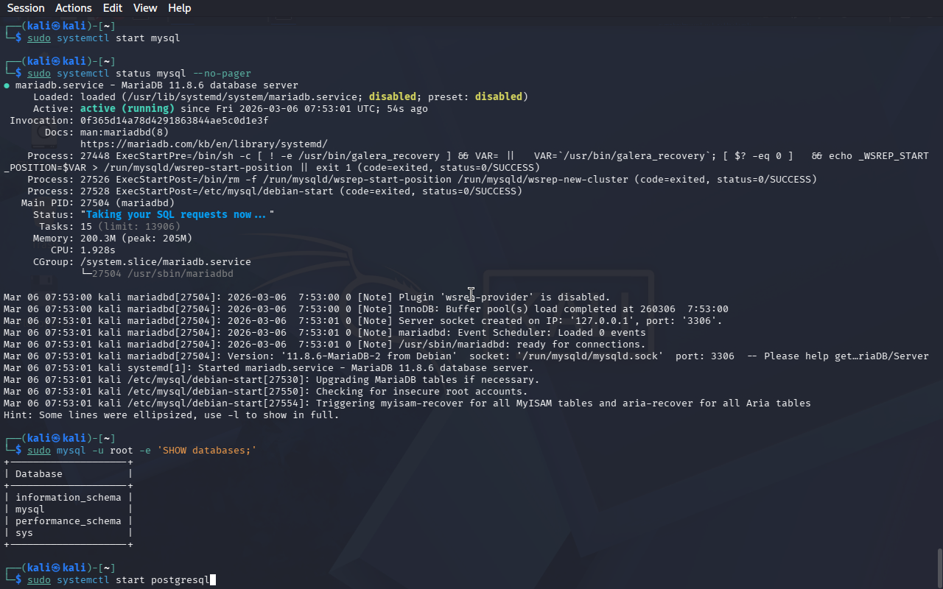Open the Edit menu

point(113,8)
